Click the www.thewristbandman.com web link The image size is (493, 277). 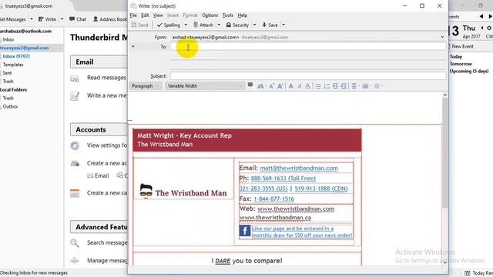click(296, 209)
